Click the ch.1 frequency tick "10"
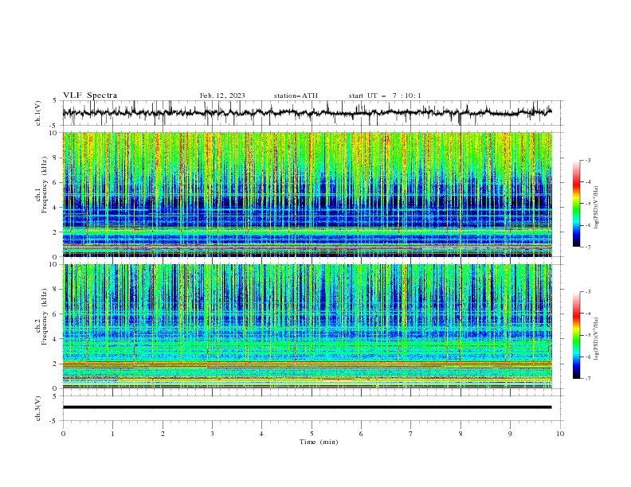631x487 pixels. coord(55,133)
